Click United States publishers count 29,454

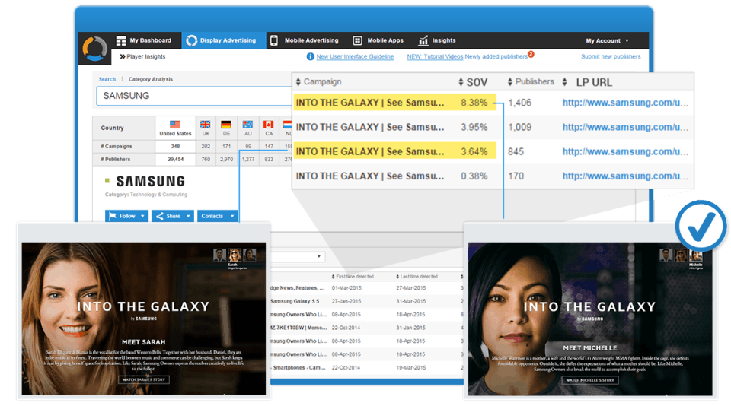175,159
